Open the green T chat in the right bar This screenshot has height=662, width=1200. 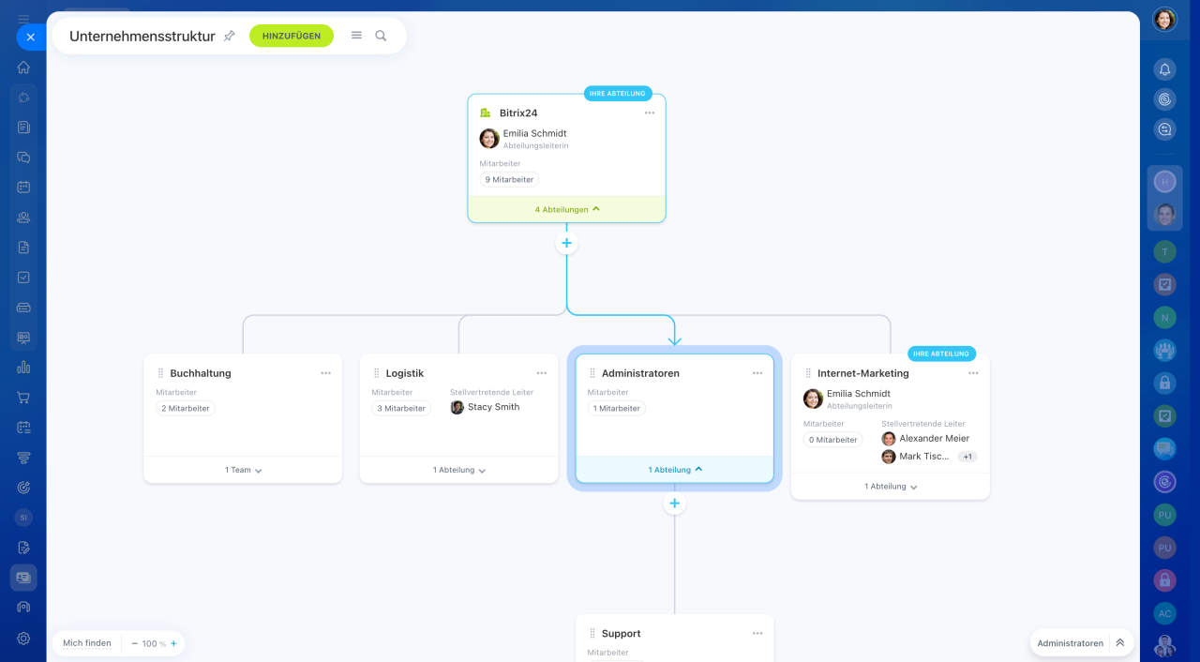pyautogui.click(x=1164, y=251)
